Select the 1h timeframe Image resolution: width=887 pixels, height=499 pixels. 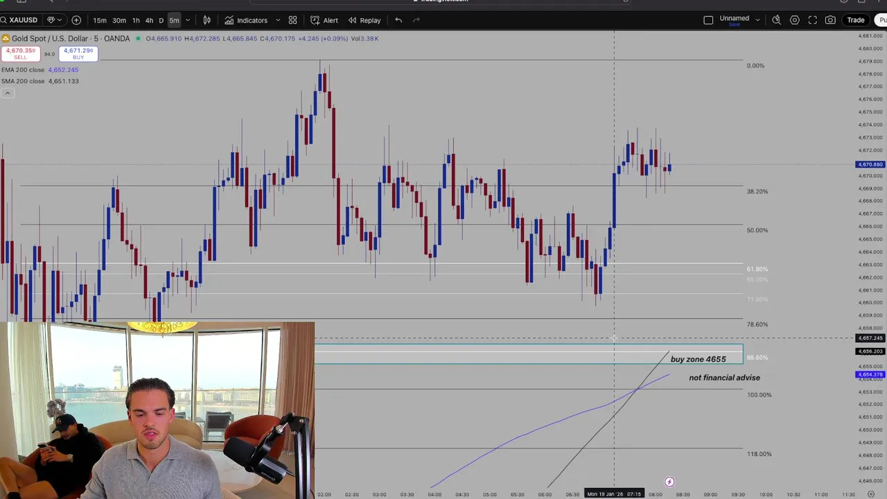point(136,20)
